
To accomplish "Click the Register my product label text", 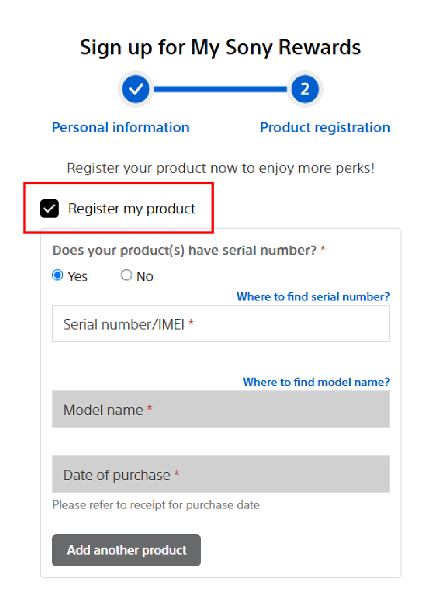I will (x=132, y=209).
